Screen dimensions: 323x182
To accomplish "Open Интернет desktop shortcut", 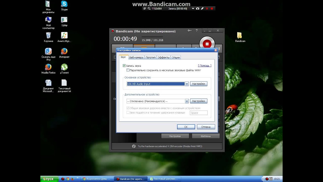I will point(64,53).
